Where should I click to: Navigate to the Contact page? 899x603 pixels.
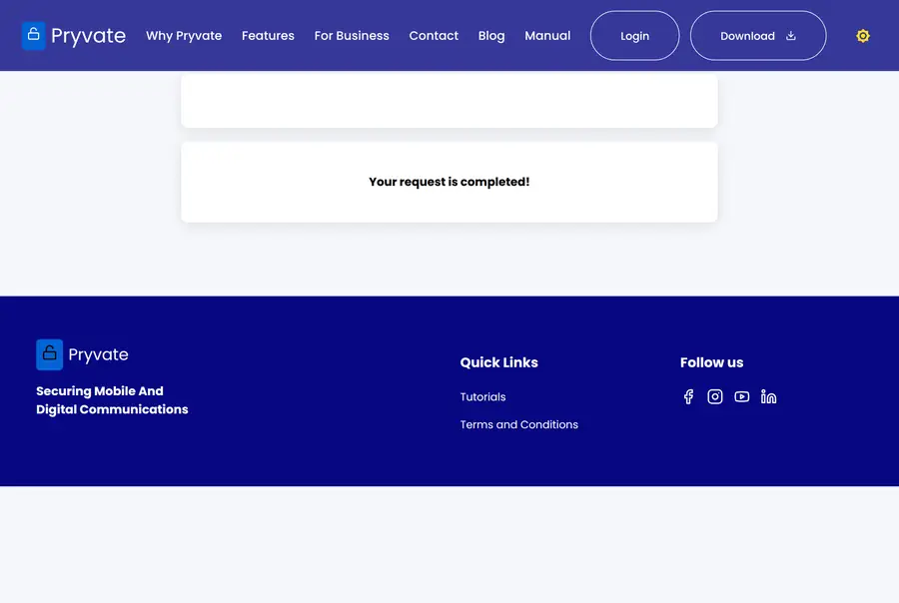tap(434, 36)
